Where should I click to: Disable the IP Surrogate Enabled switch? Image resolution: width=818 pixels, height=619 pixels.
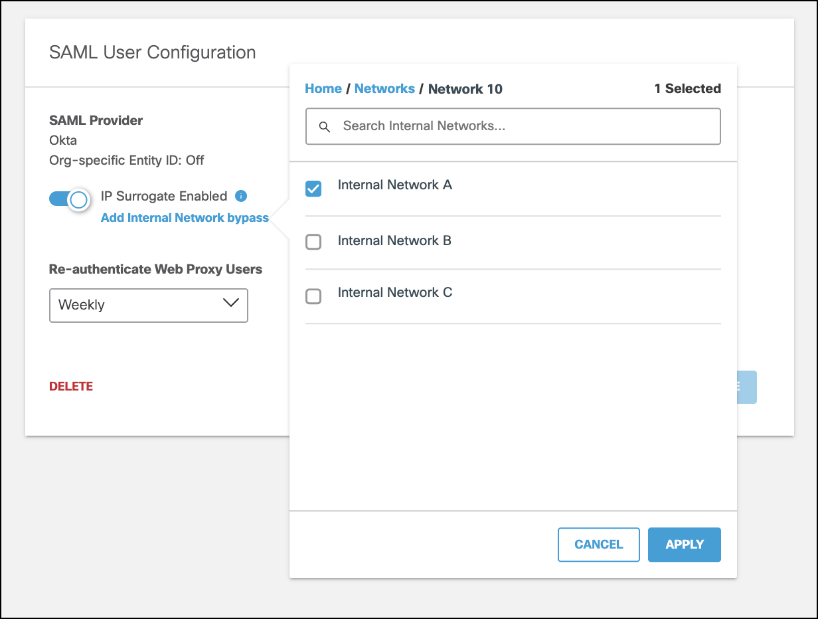point(69,199)
